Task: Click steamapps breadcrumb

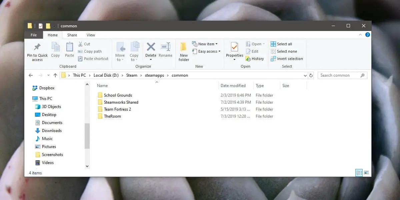Action: pyautogui.click(x=154, y=75)
